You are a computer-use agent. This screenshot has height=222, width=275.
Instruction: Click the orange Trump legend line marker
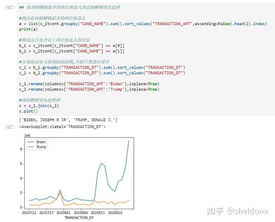pos(31,148)
